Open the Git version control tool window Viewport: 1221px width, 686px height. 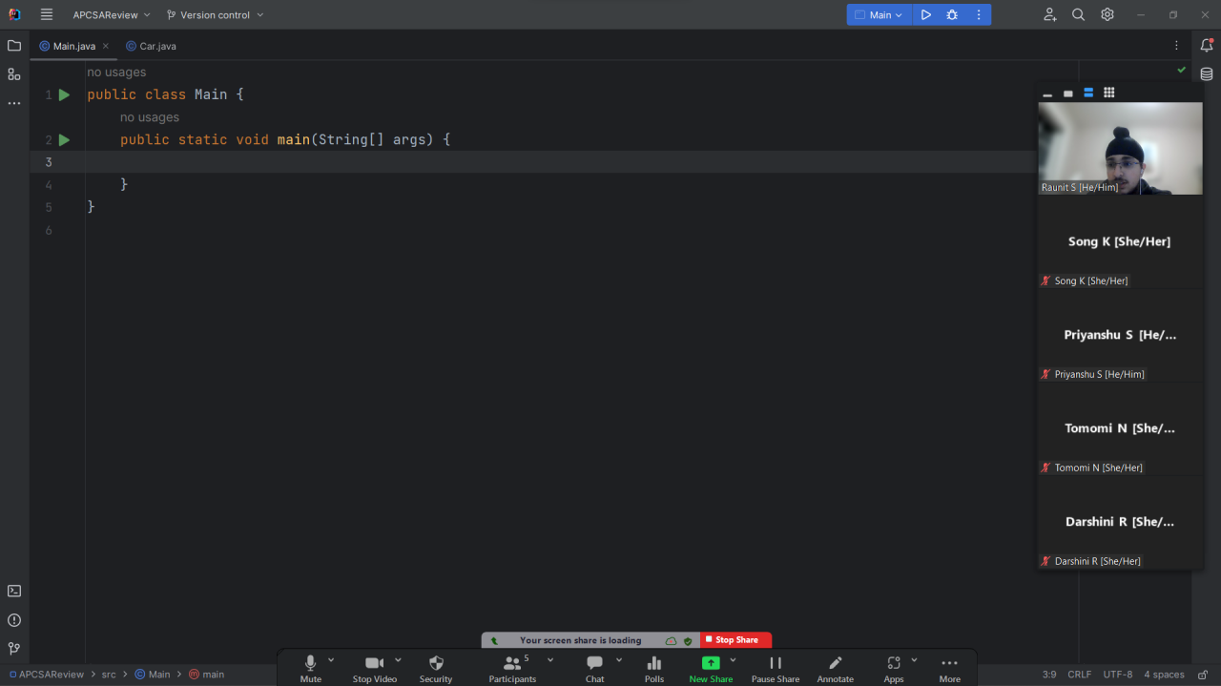point(14,649)
